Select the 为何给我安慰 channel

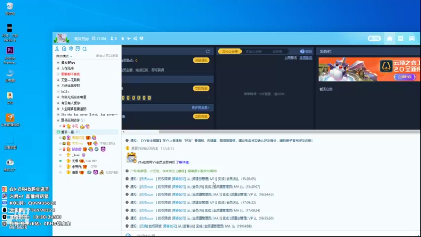point(71,86)
